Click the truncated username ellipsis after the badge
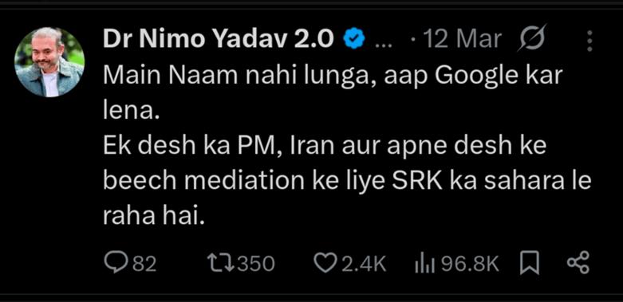Image resolution: width=623 pixels, height=302 pixels. (x=384, y=45)
